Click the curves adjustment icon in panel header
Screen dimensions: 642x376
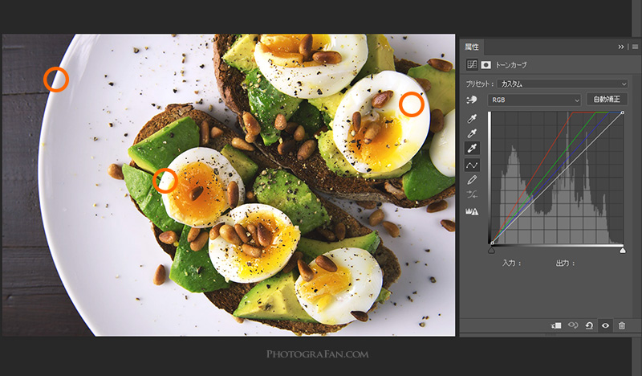pyautogui.click(x=472, y=64)
